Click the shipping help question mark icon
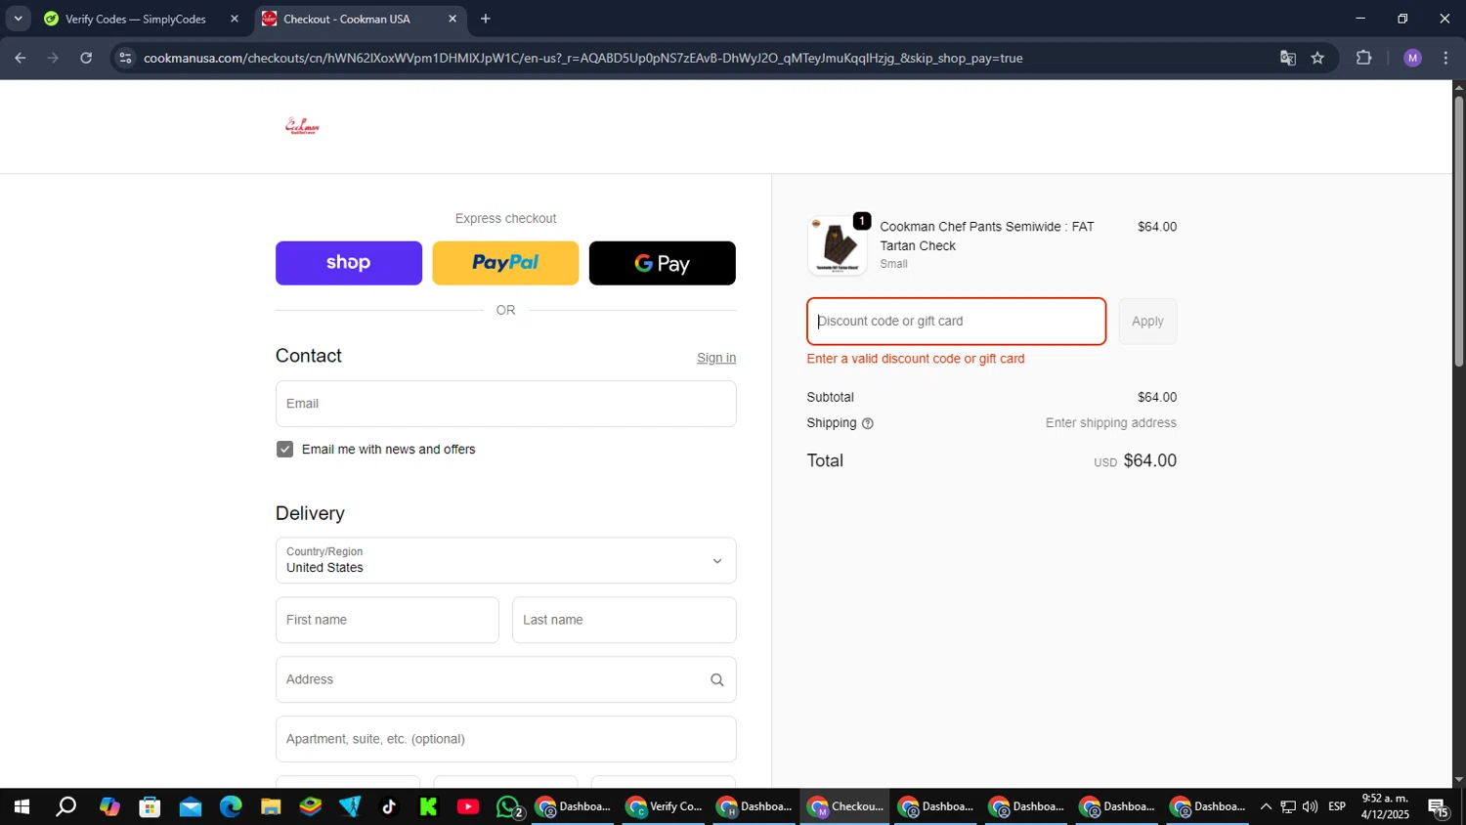The image size is (1466, 825). [x=867, y=423]
